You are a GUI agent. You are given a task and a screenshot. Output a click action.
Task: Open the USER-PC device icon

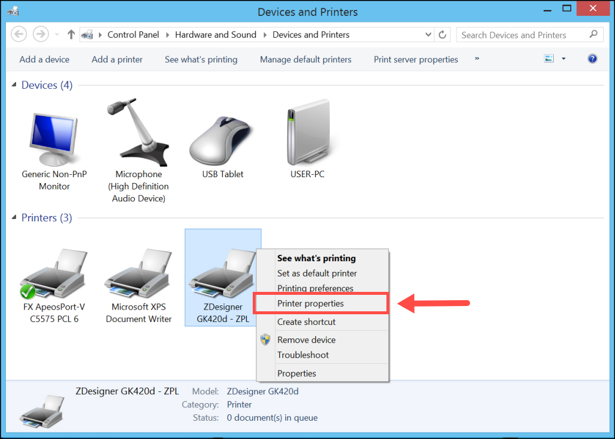click(x=307, y=132)
